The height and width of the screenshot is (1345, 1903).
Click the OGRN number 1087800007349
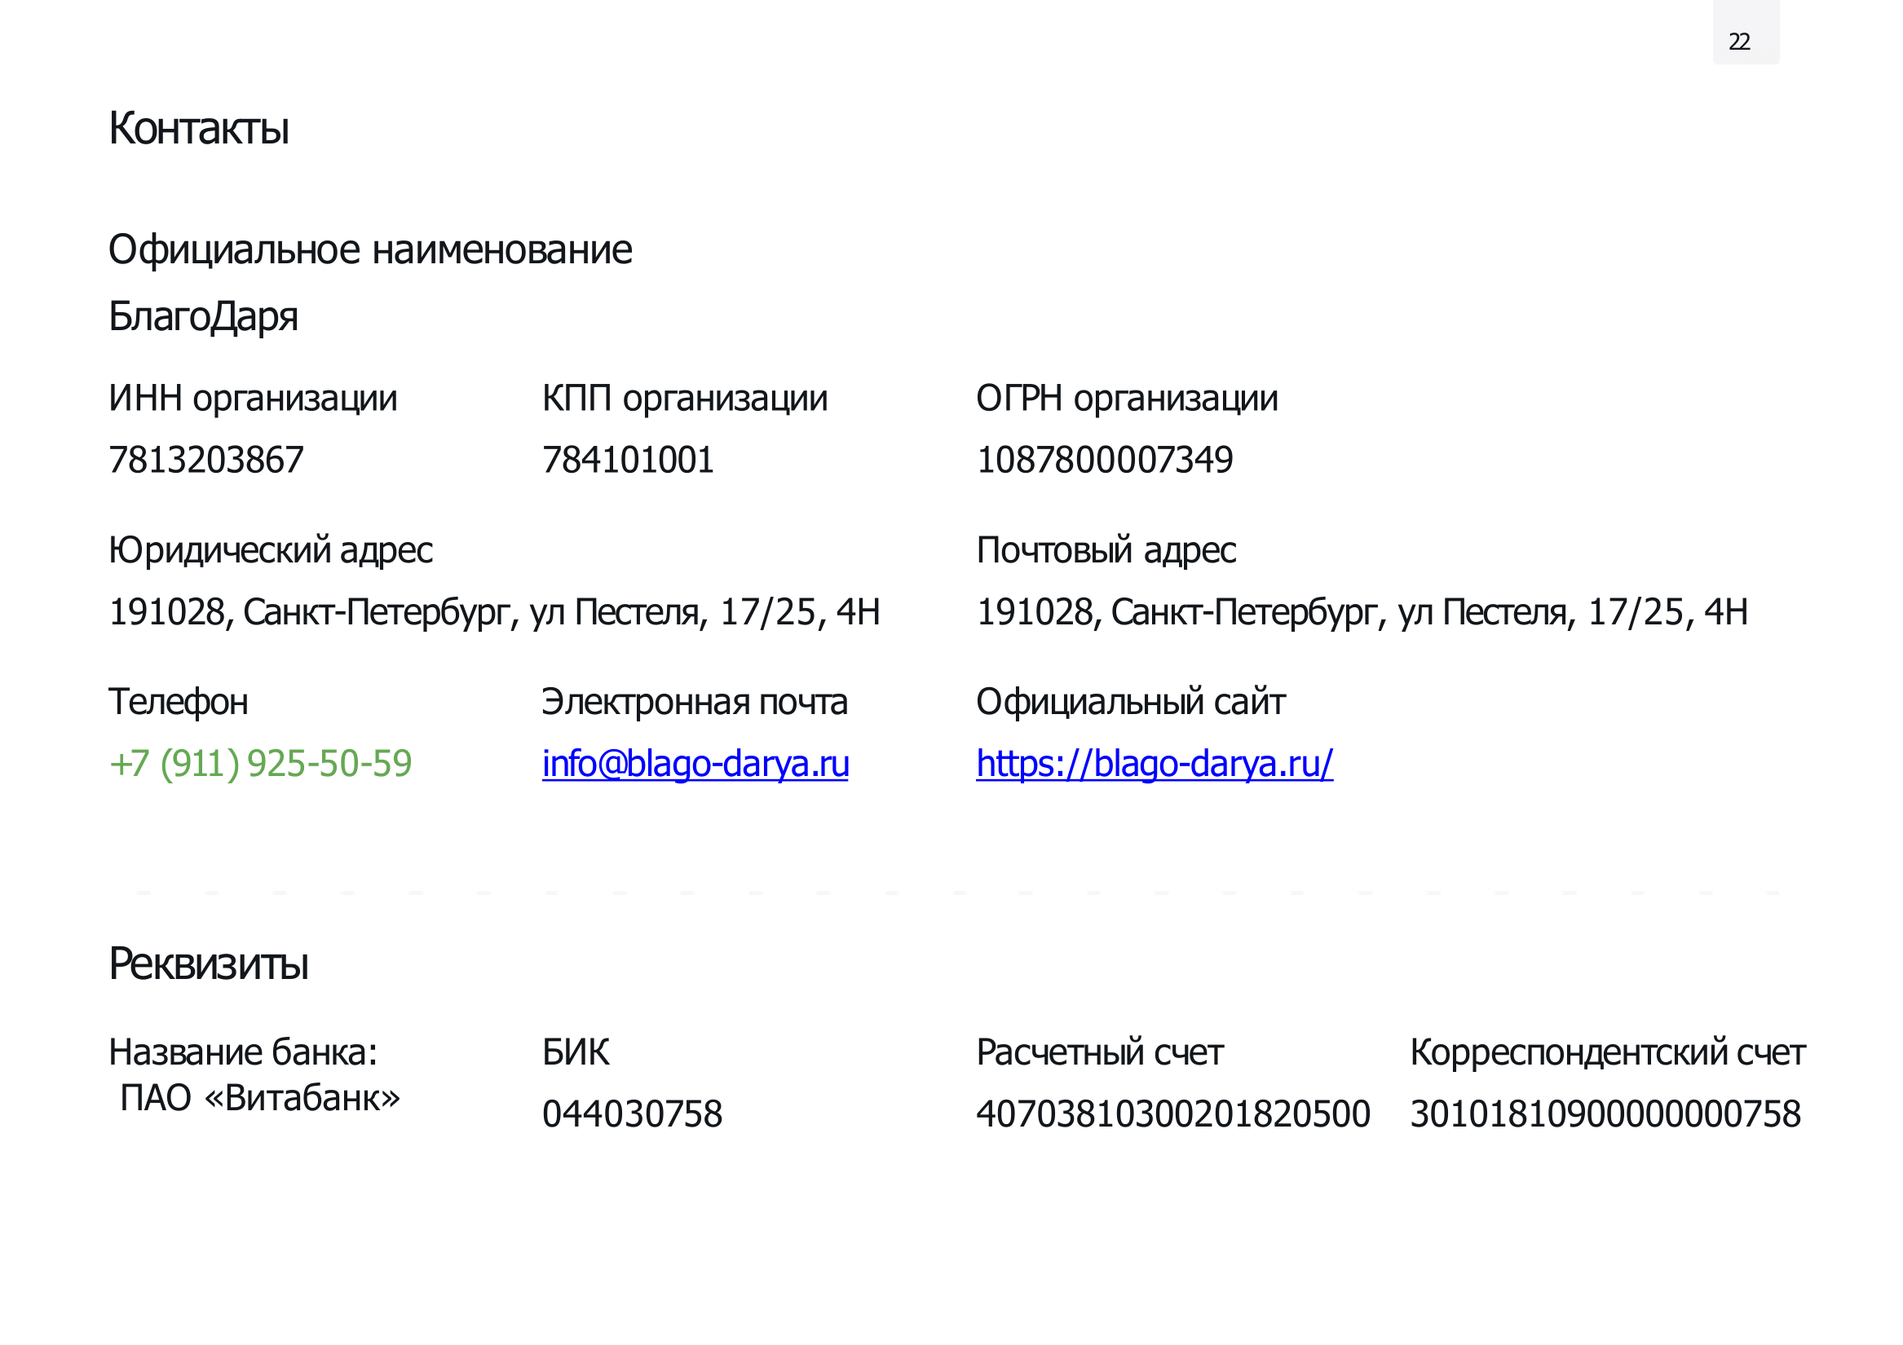tap(1105, 460)
